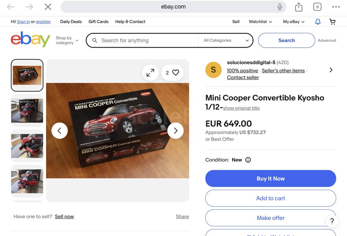
Task: Expand the product image to fullscreen
Action: pos(150,73)
